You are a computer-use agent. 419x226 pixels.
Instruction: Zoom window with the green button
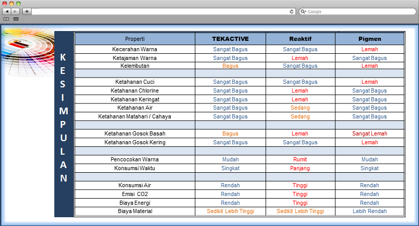click(19, 4)
